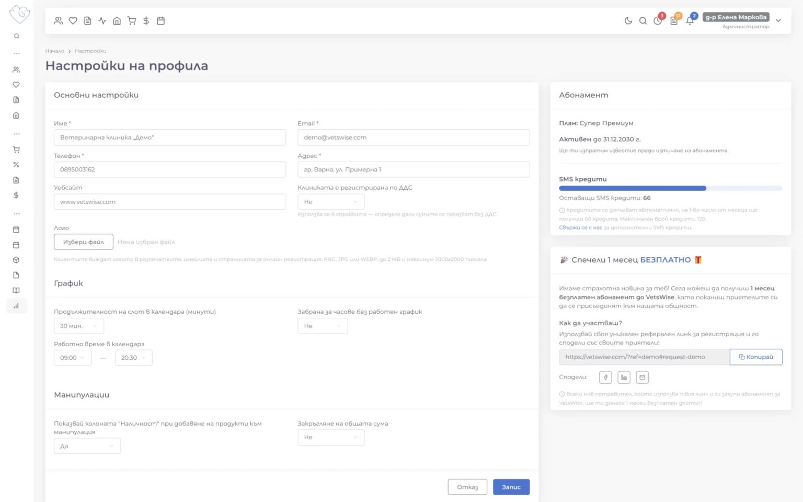The image size is (803, 502).
Task: Share referral link via Facebook icon
Action: 605,378
